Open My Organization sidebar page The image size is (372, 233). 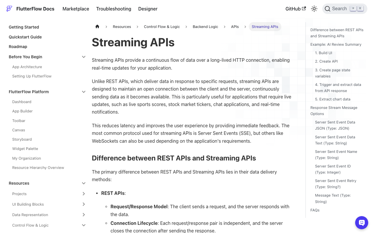[26, 158]
